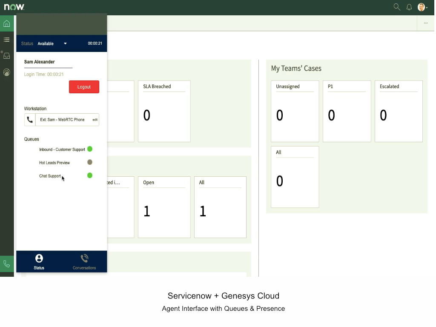
Task: Open the list view sidebar icon
Action: 7,40
